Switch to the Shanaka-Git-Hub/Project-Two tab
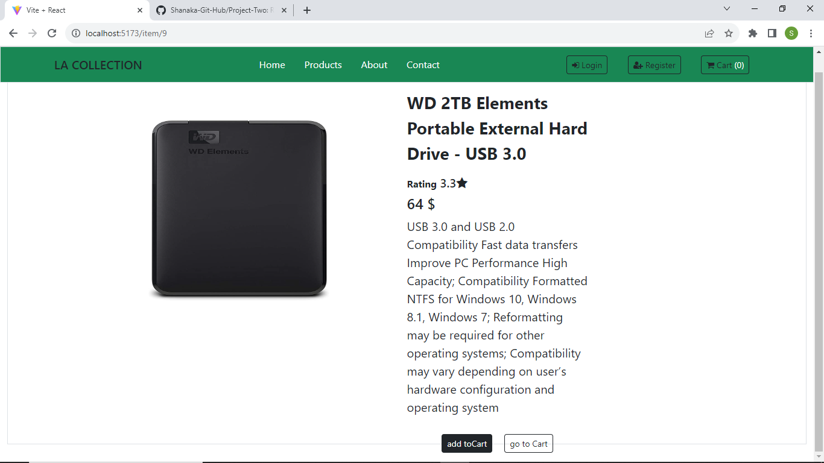824x463 pixels. click(221, 10)
